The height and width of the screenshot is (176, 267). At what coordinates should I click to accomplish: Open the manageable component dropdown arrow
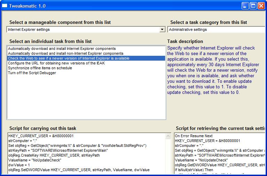(x=162, y=29)
